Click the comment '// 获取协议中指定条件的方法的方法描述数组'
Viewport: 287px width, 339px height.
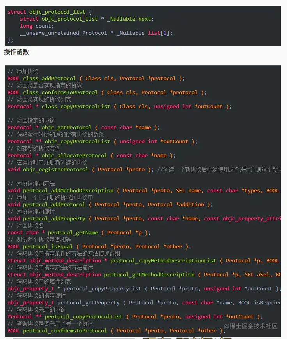[x=64, y=254]
